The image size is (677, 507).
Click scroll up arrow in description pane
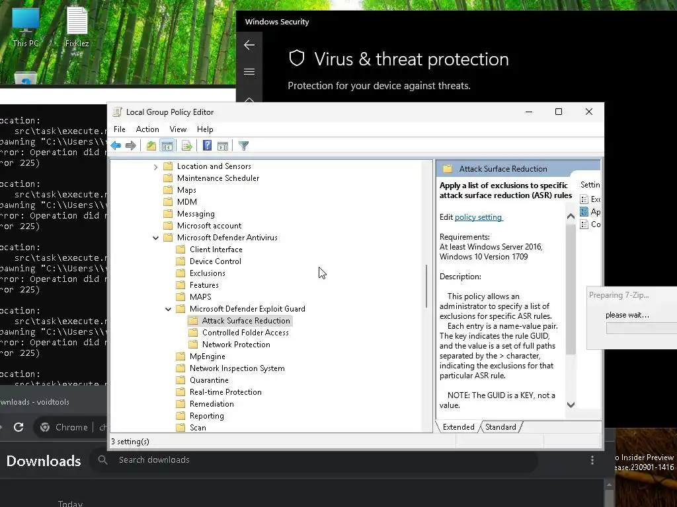(571, 217)
